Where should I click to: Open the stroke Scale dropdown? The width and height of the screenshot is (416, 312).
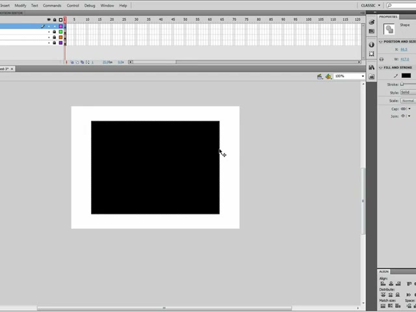pos(408,101)
